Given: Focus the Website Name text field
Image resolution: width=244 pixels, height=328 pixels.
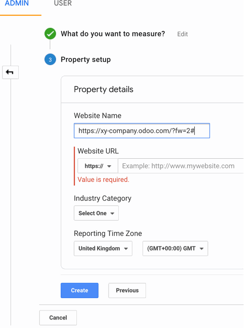Looking at the screenshot, I should [142, 131].
